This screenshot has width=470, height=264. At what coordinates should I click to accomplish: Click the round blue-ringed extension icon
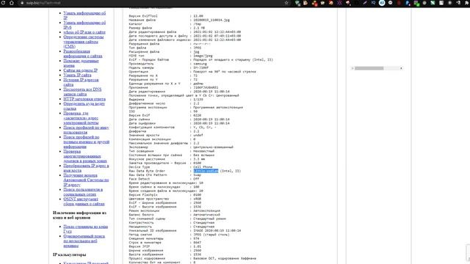click(x=382, y=3)
